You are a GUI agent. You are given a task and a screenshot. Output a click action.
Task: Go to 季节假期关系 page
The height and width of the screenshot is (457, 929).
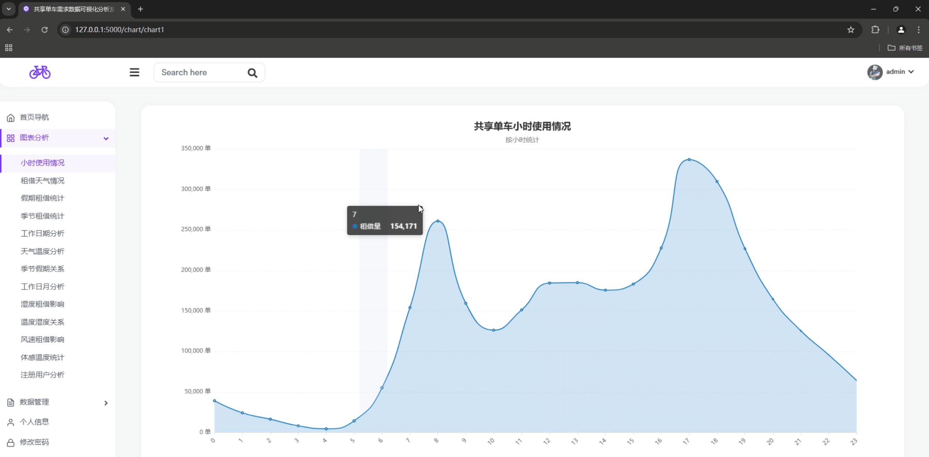pos(42,269)
